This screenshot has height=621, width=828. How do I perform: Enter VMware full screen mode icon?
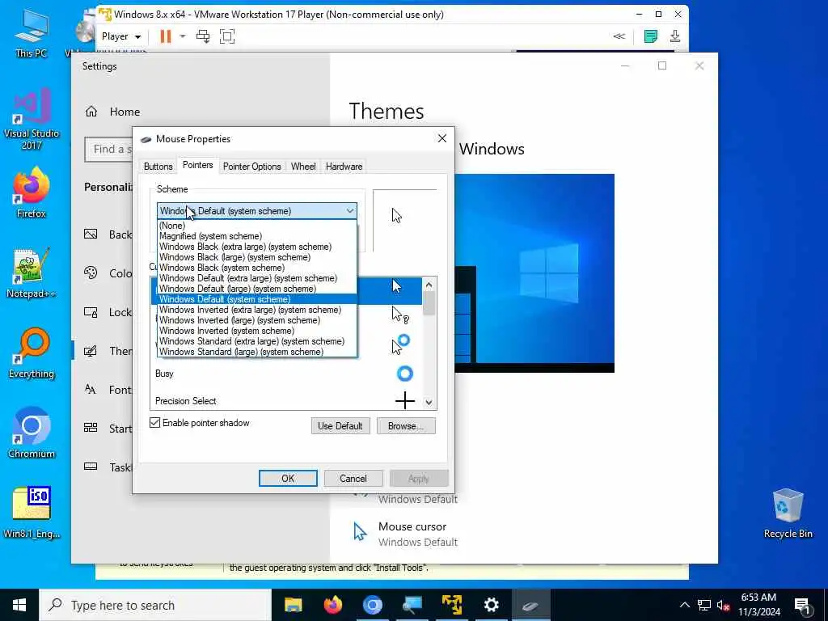[227, 36]
